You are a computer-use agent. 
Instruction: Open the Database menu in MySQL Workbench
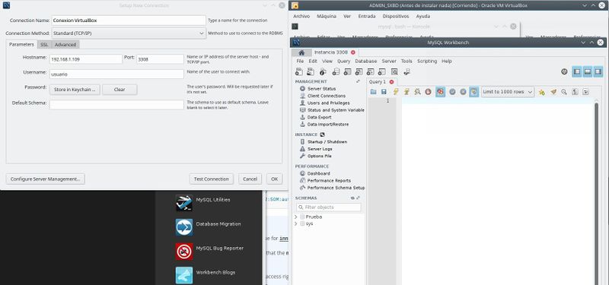[x=366, y=62]
